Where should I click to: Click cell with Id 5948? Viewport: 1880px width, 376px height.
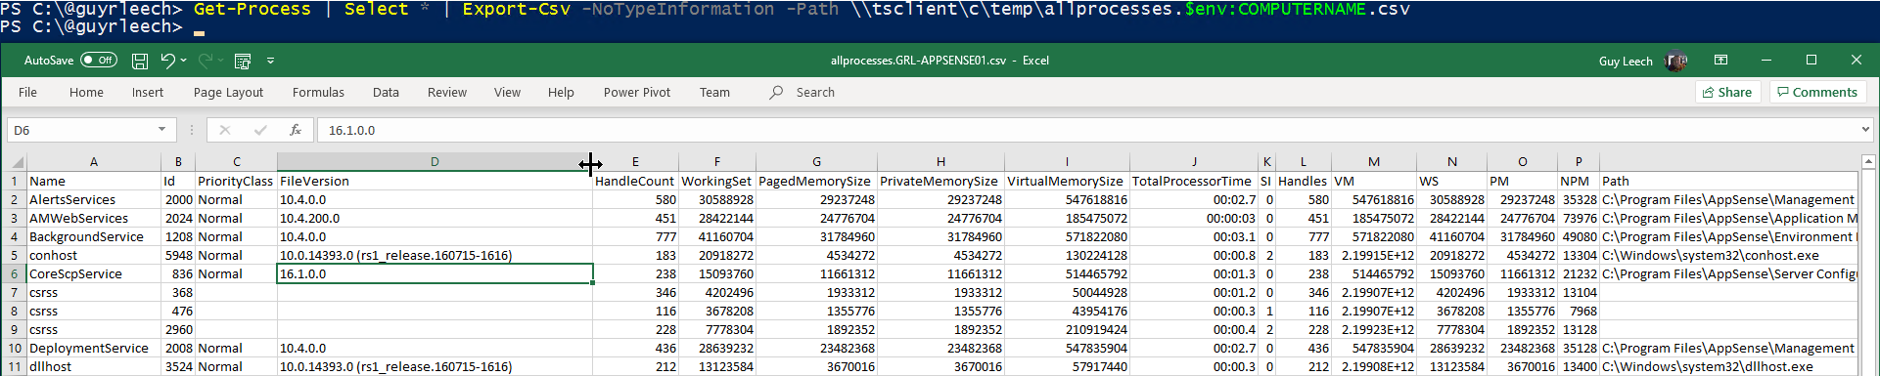[178, 256]
